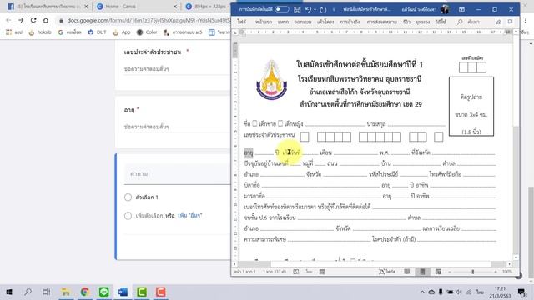Switch to การส่งจดหมาย (Mailings) ribbon tab
The height and width of the screenshot is (300, 534).
click(381, 22)
